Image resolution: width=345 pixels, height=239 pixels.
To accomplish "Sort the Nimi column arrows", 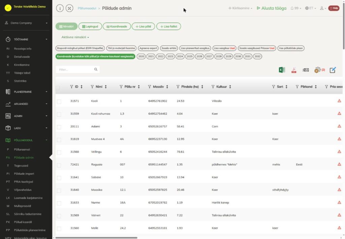I will click(x=105, y=87).
